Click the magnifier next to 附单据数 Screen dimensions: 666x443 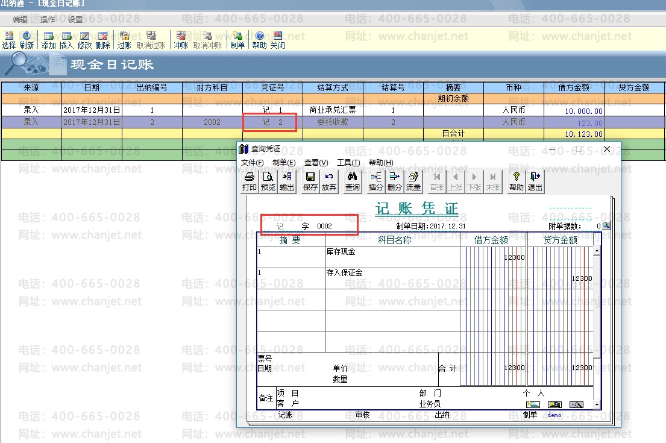point(606,226)
